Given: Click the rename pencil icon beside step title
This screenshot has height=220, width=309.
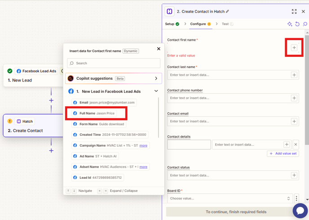Looking at the screenshot, I should pyautogui.click(x=228, y=12).
